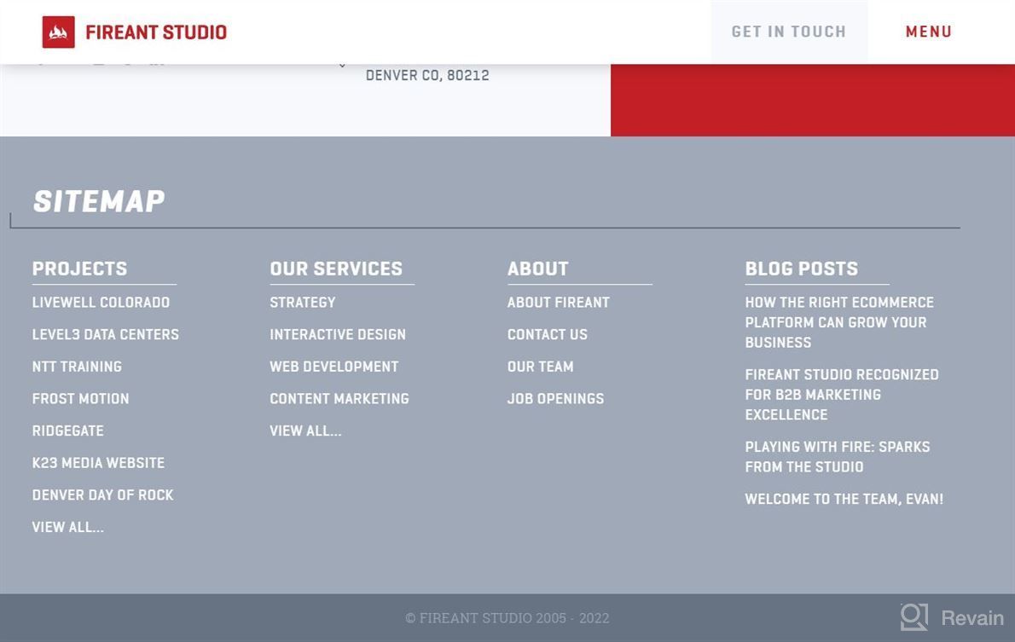Image resolution: width=1015 pixels, height=642 pixels.
Task: Open the Strategy service page
Action: pyautogui.click(x=303, y=302)
